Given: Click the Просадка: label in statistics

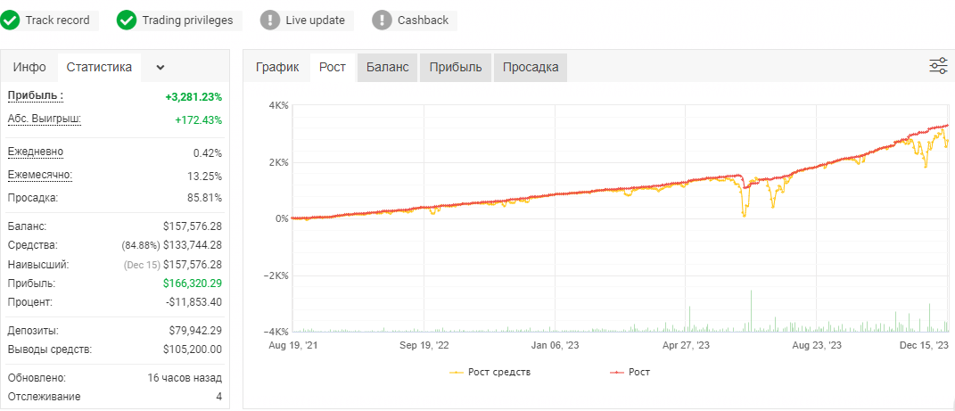Looking at the screenshot, I should [32, 198].
